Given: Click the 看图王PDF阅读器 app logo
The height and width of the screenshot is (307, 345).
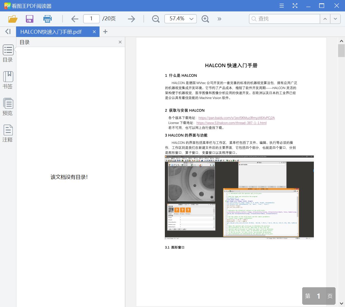Looking at the screenshot, I should 7,6.
